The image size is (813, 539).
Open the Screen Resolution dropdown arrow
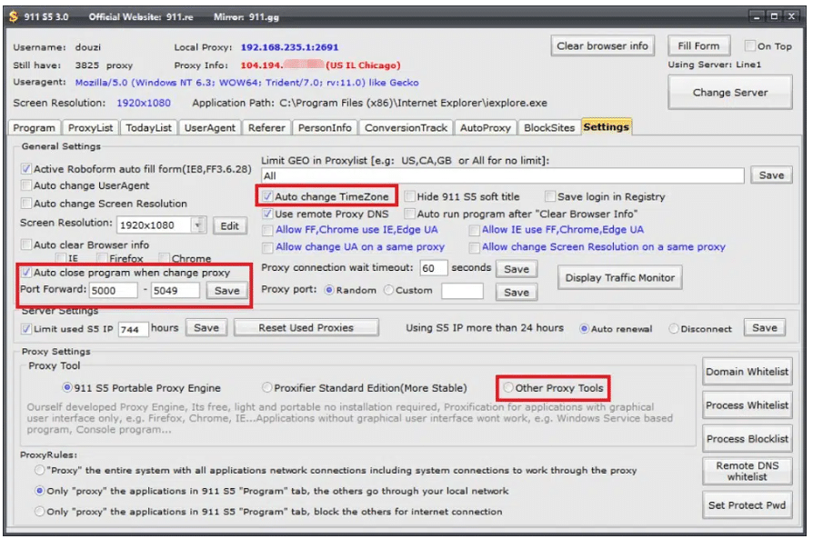[x=197, y=225]
